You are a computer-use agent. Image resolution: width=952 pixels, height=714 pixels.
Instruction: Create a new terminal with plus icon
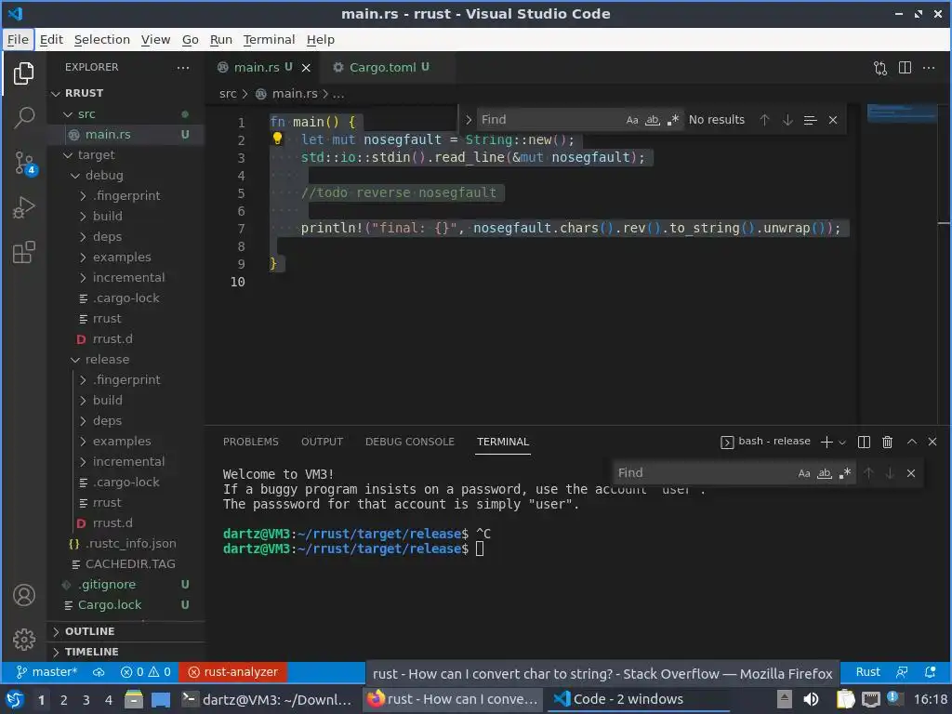coord(826,442)
